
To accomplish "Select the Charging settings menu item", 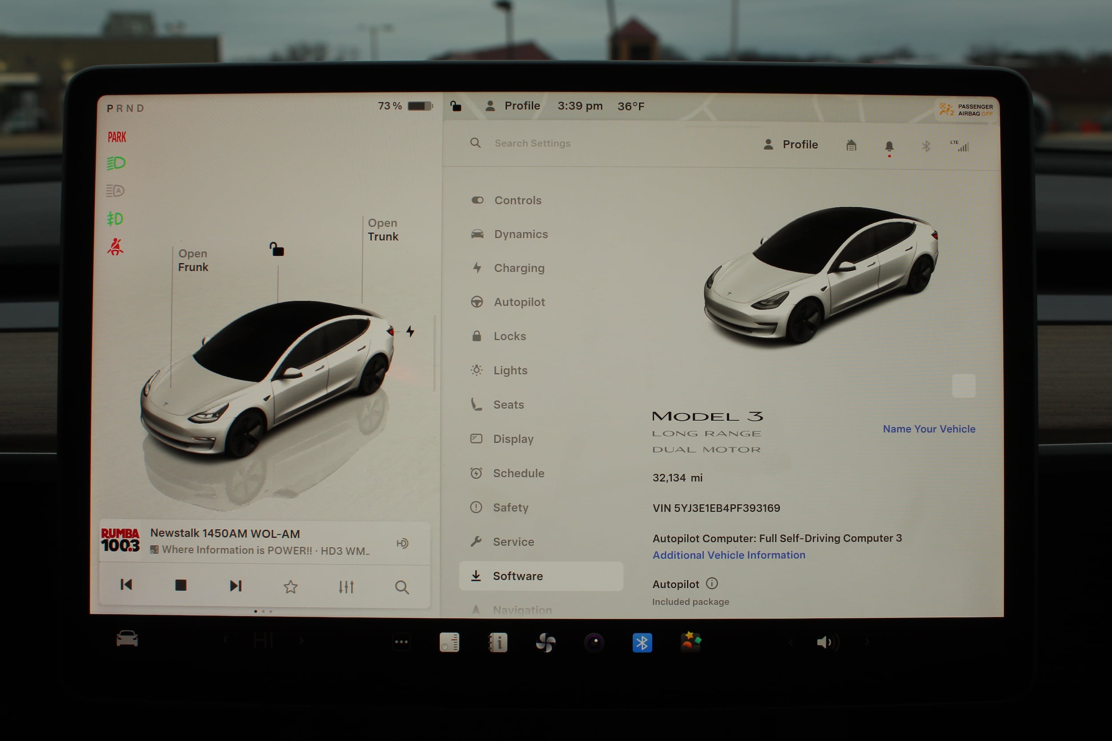I will tap(519, 268).
